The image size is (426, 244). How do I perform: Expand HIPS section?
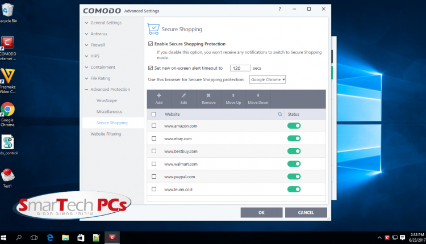click(92, 56)
